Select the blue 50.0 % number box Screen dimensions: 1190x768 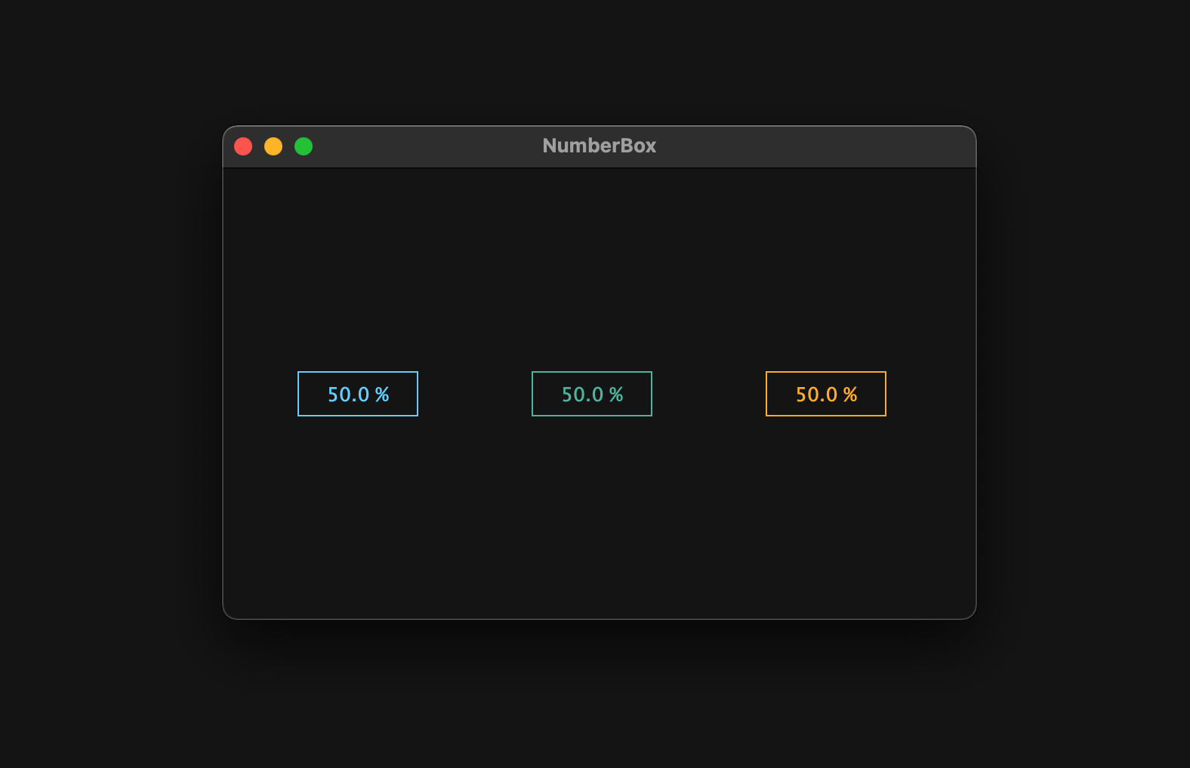click(x=358, y=394)
